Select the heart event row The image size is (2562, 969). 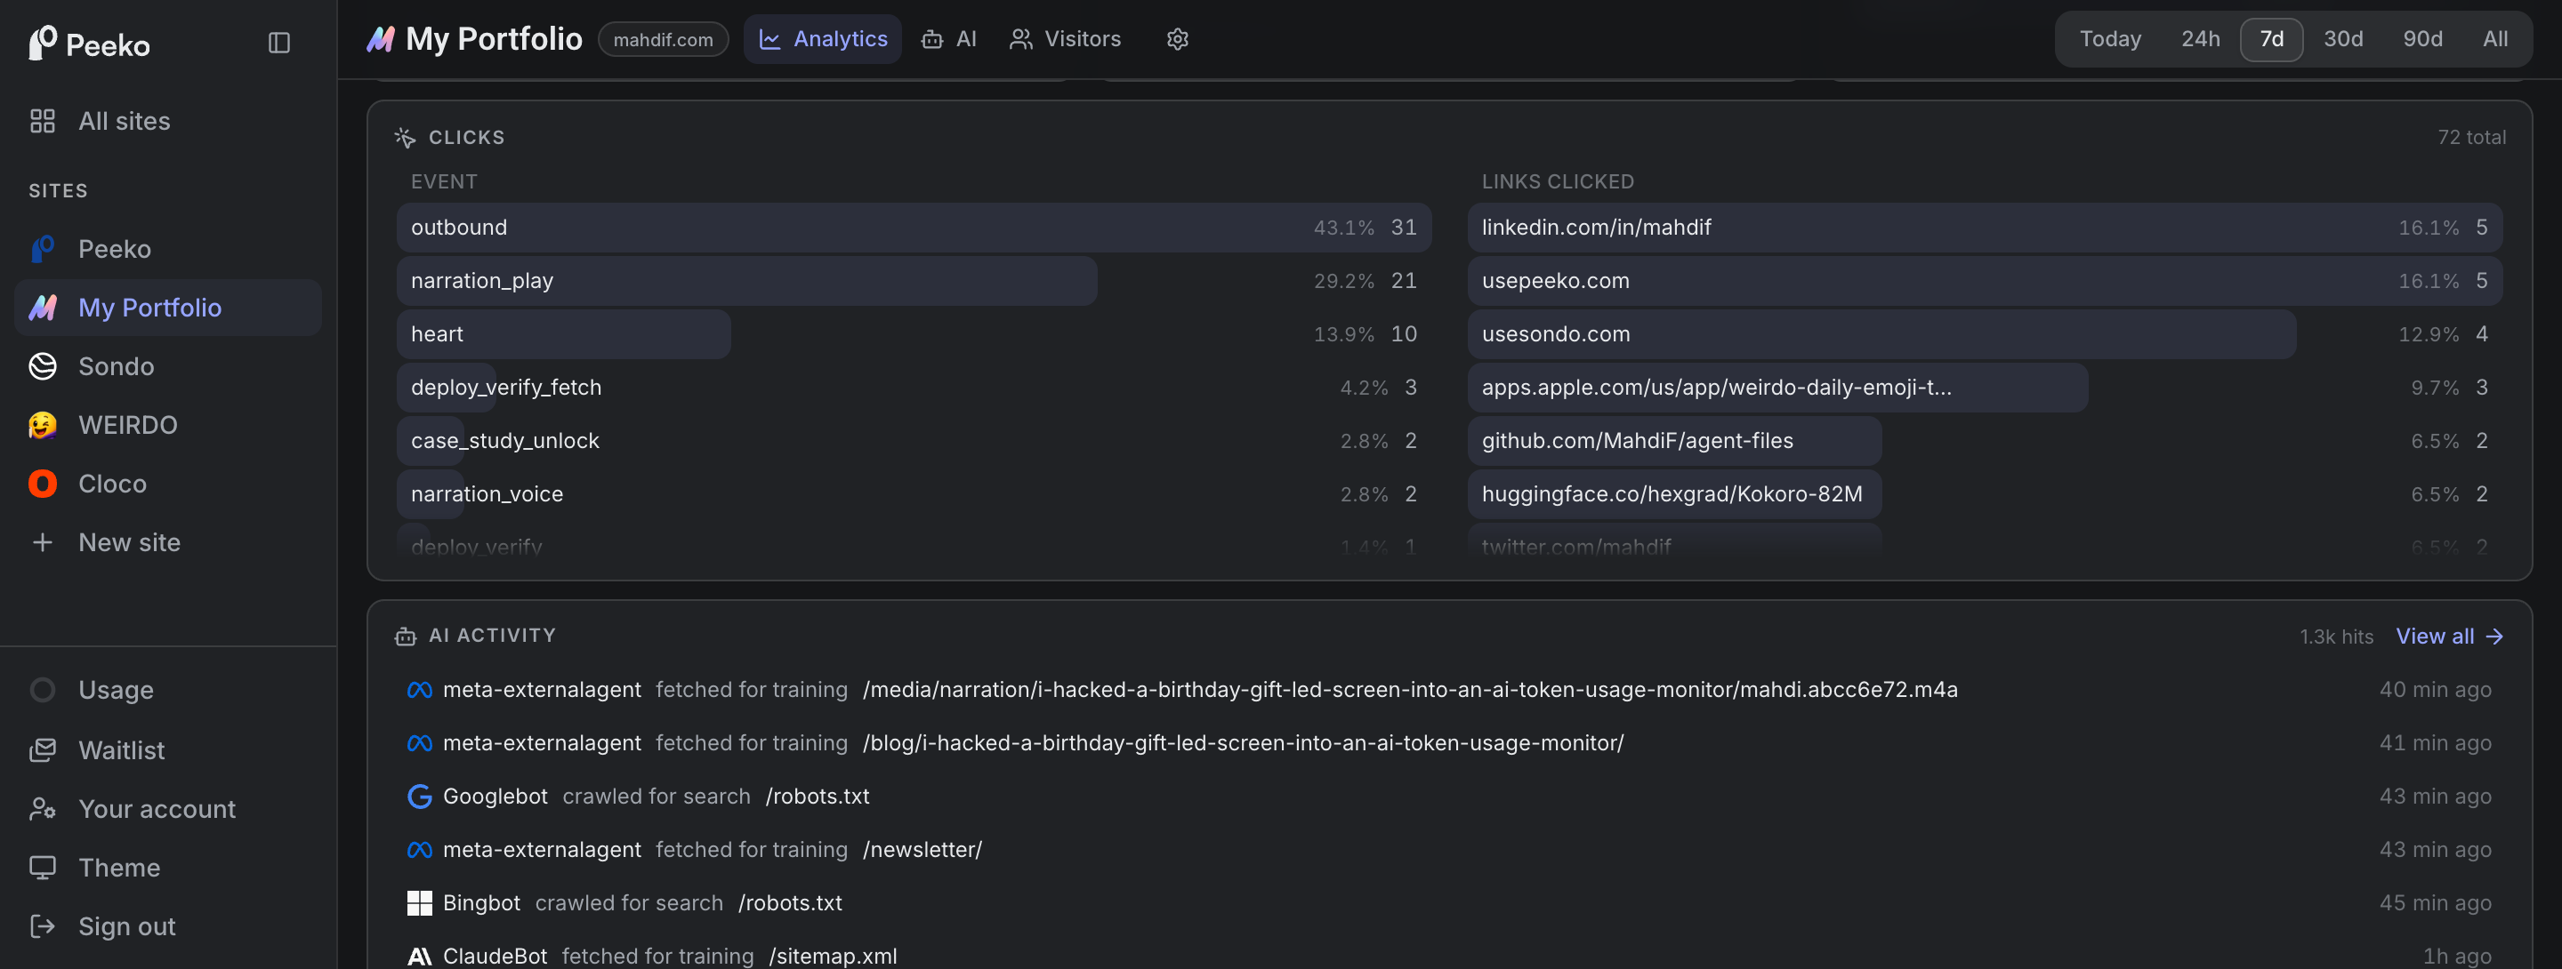coord(913,334)
